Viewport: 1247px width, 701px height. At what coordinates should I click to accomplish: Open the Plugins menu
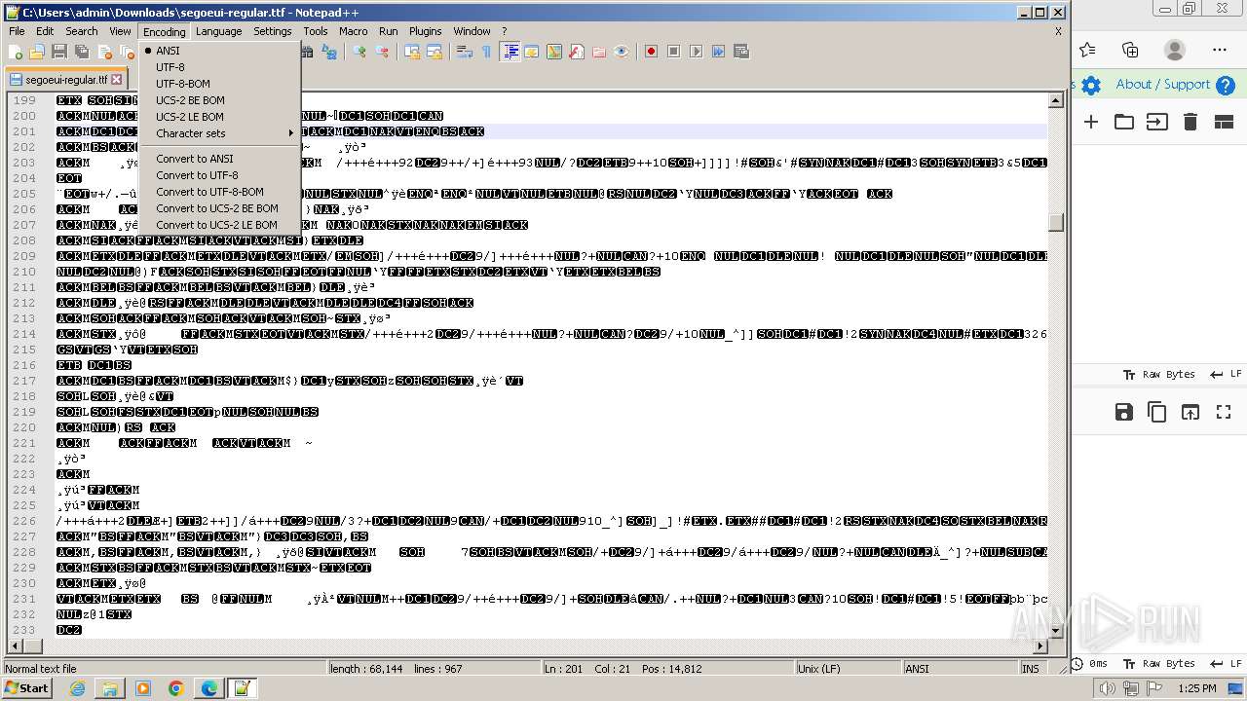(425, 31)
